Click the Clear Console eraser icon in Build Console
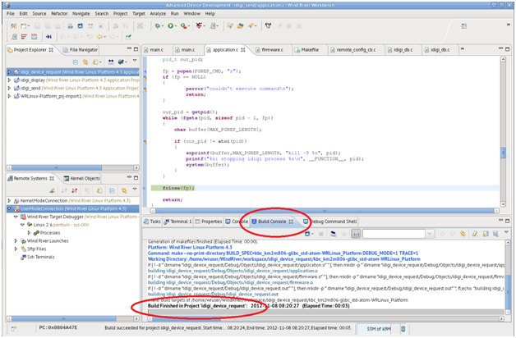Screen dimensions: 516x338 [475, 234]
